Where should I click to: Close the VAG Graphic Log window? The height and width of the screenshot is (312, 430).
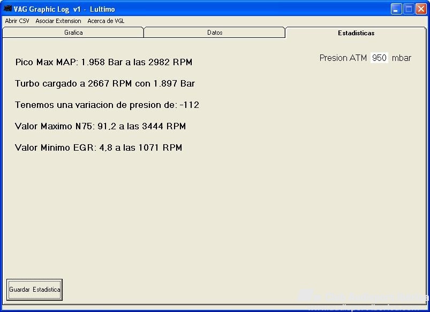[421, 9]
